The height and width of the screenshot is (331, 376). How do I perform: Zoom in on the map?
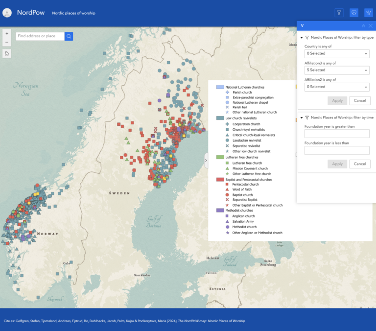[7, 34]
